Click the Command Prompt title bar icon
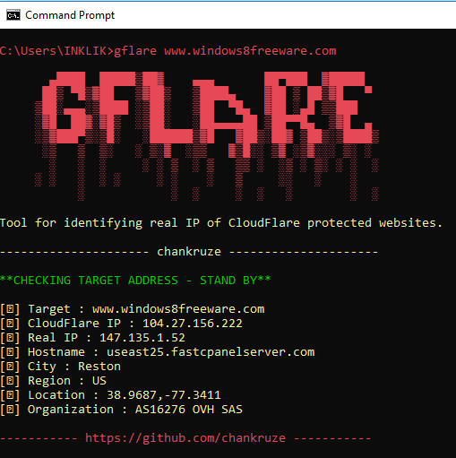Image resolution: width=456 pixels, height=458 pixels. (x=13, y=15)
